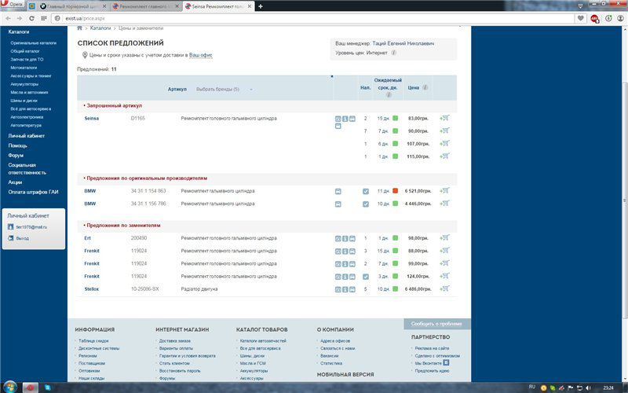Click info icon under Ожидаемый срок header
This screenshot has width=628, height=393.
point(389,95)
